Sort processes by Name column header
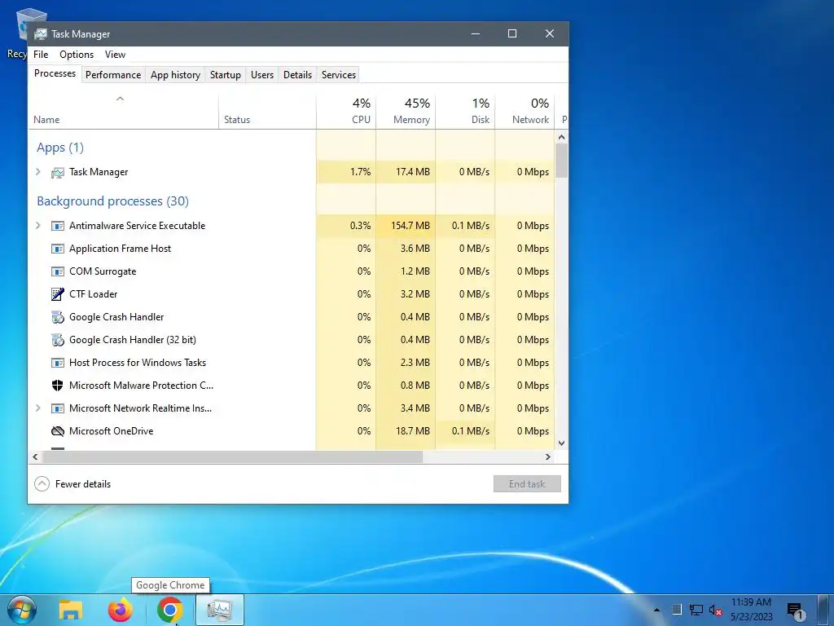The image size is (834, 626). click(123, 111)
